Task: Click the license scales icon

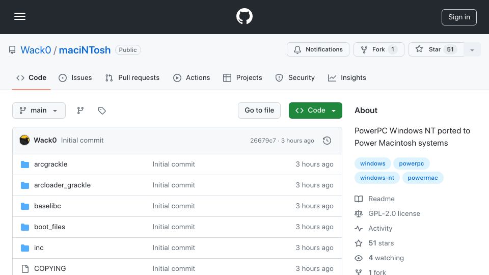Action: click(359, 213)
